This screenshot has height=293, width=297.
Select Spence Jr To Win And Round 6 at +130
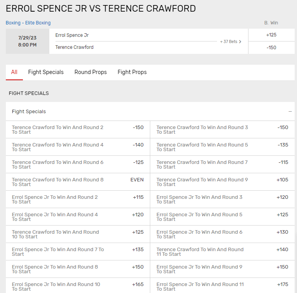click(222, 234)
